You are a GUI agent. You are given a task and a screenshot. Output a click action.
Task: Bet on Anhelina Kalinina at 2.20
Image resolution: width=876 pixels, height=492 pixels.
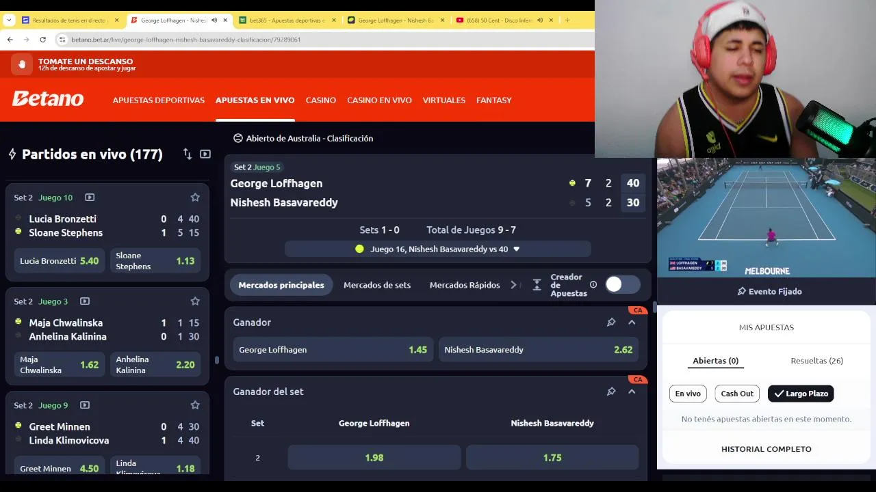pyautogui.click(x=155, y=365)
